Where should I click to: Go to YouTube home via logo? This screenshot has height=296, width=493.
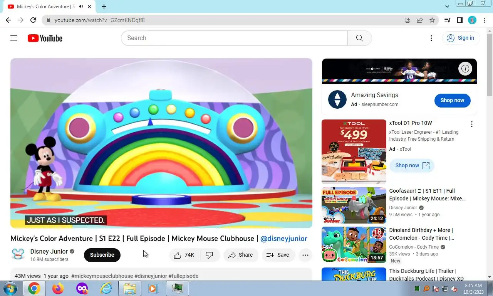(x=45, y=38)
